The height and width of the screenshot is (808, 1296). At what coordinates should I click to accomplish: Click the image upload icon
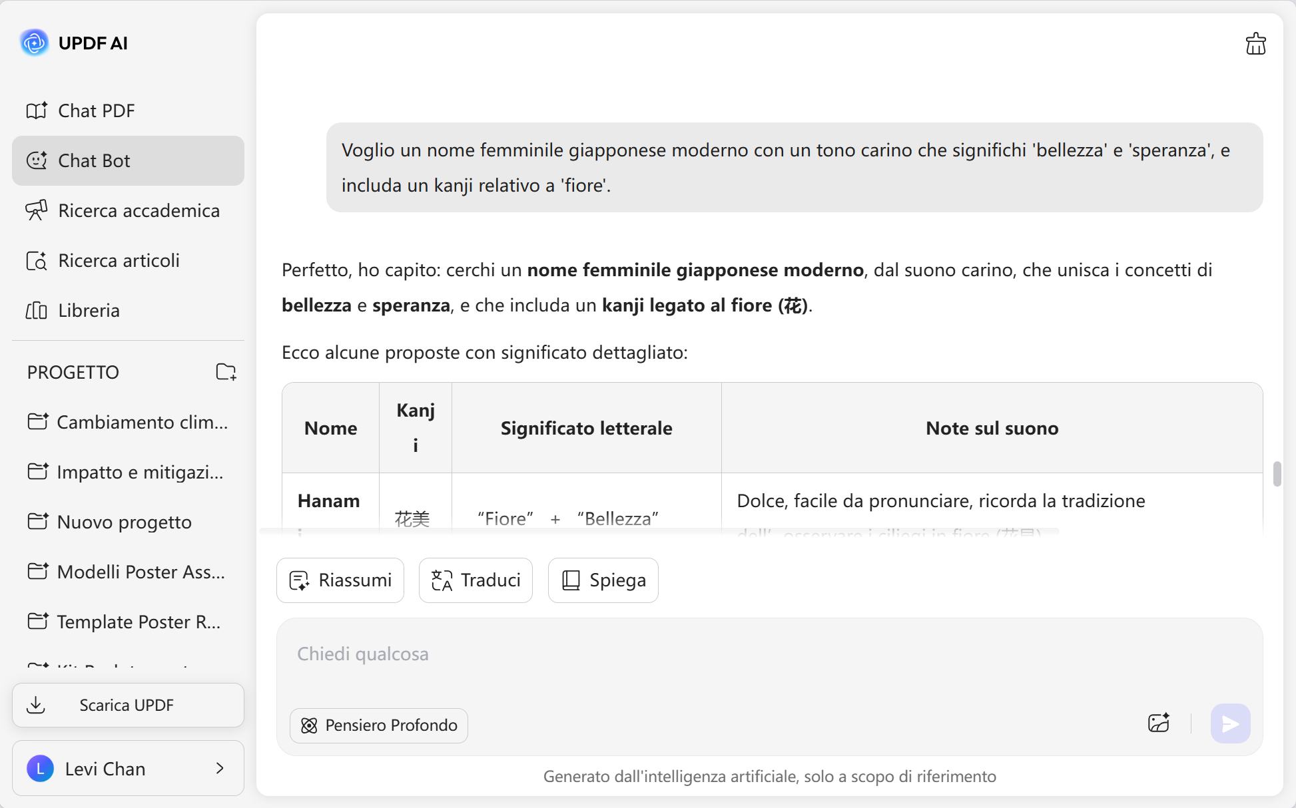pos(1159,723)
